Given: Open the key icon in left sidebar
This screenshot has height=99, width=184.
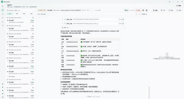Looking at the screenshot, I should (3, 25).
